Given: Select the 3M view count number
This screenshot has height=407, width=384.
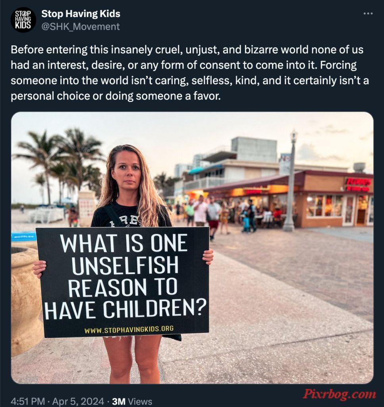Looking at the screenshot, I should 119,401.
